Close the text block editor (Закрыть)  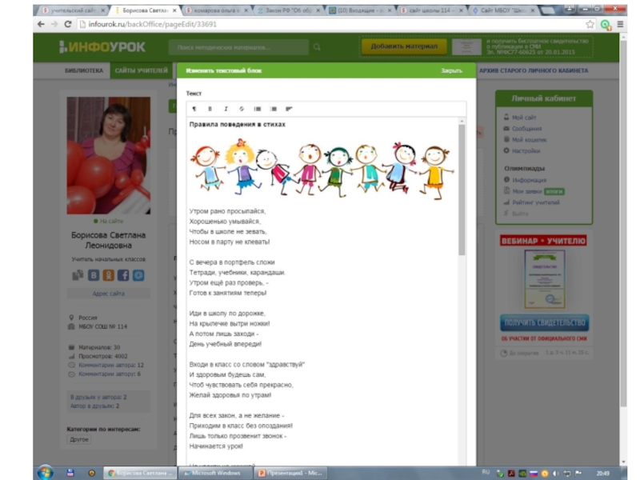(451, 70)
